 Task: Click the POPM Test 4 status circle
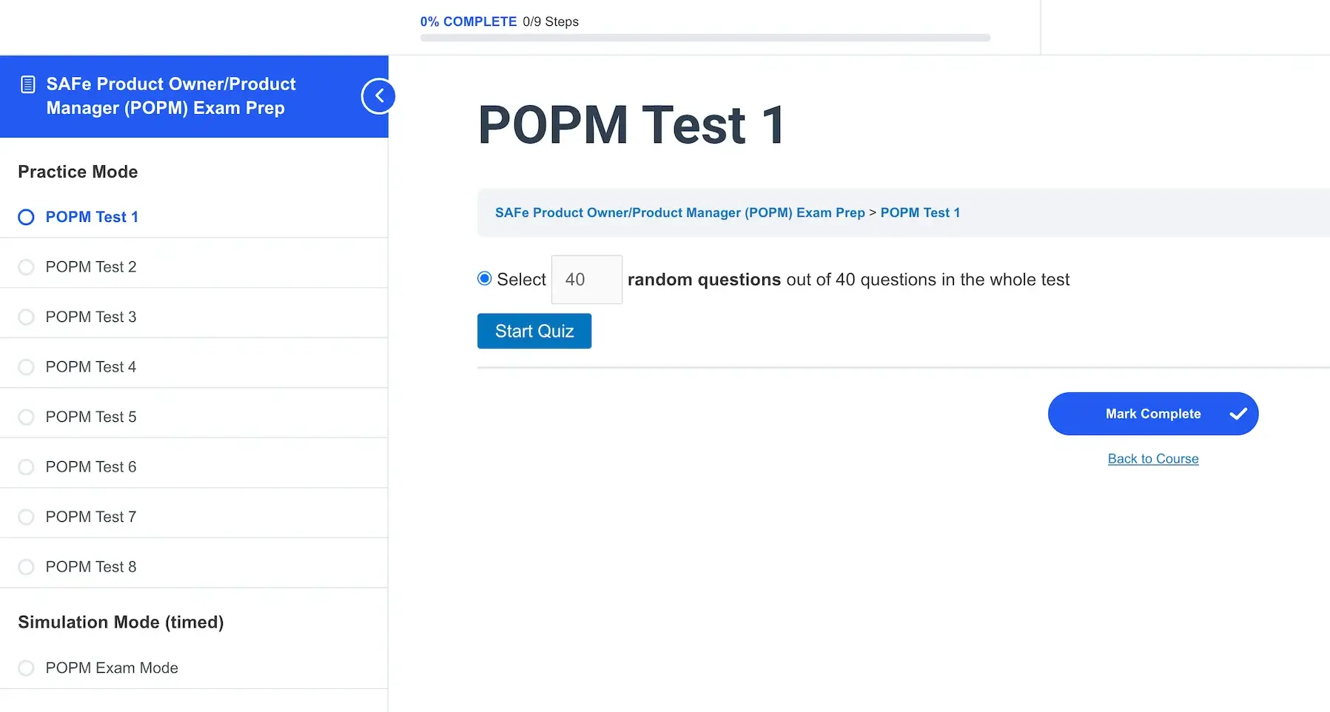pos(26,367)
